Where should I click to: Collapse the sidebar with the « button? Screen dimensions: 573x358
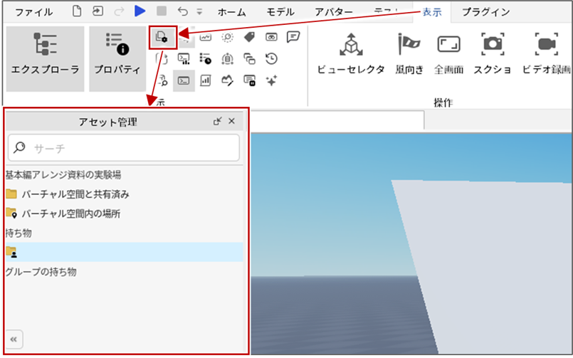click(x=14, y=339)
